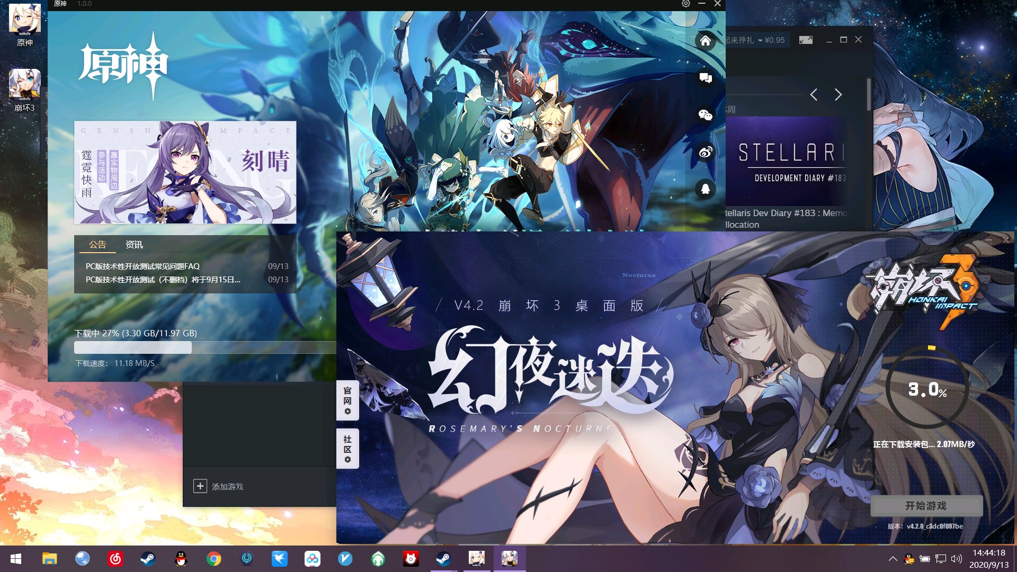This screenshot has height=572, width=1017.
Task: Open the 崩坏3 desktop shortcut icon
Action: click(24, 90)
